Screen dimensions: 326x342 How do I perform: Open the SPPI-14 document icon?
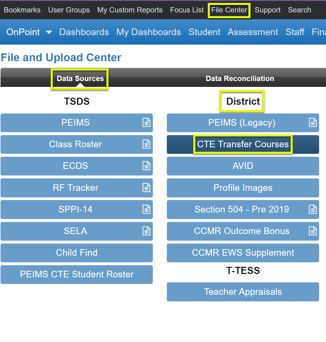coord(147,209)
